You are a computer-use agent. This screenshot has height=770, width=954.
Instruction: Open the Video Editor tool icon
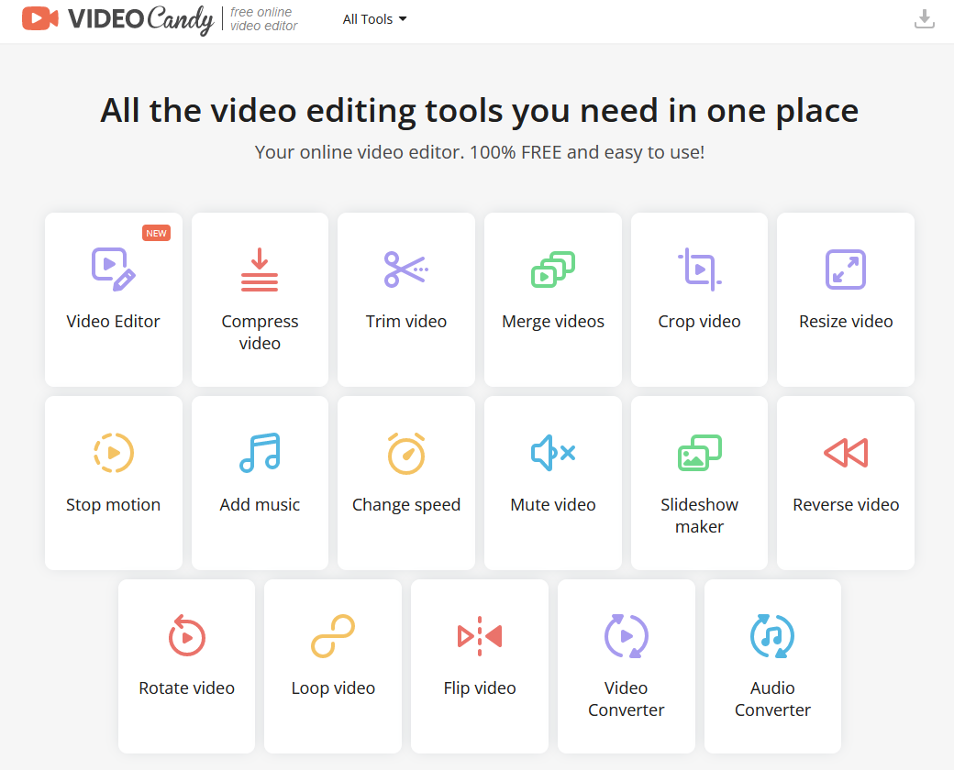[x=113, y=269]
